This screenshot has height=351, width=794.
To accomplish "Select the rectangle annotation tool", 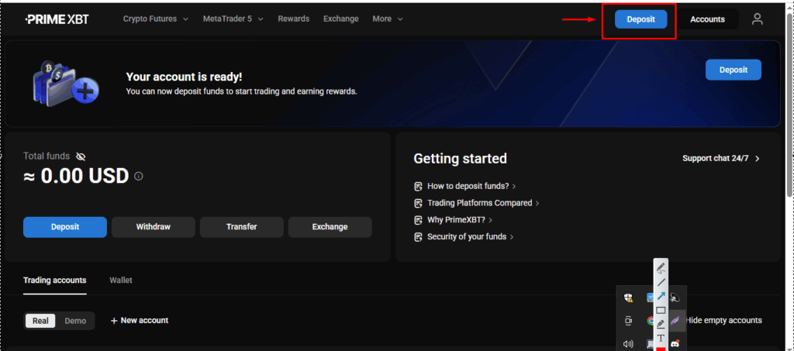I will click(661, 310).
